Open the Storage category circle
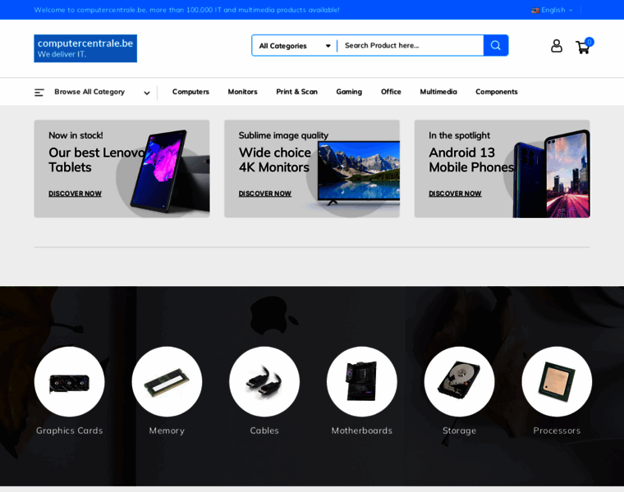Image resolution: width=624 pixels, height=492 pixels. [459, 381]
